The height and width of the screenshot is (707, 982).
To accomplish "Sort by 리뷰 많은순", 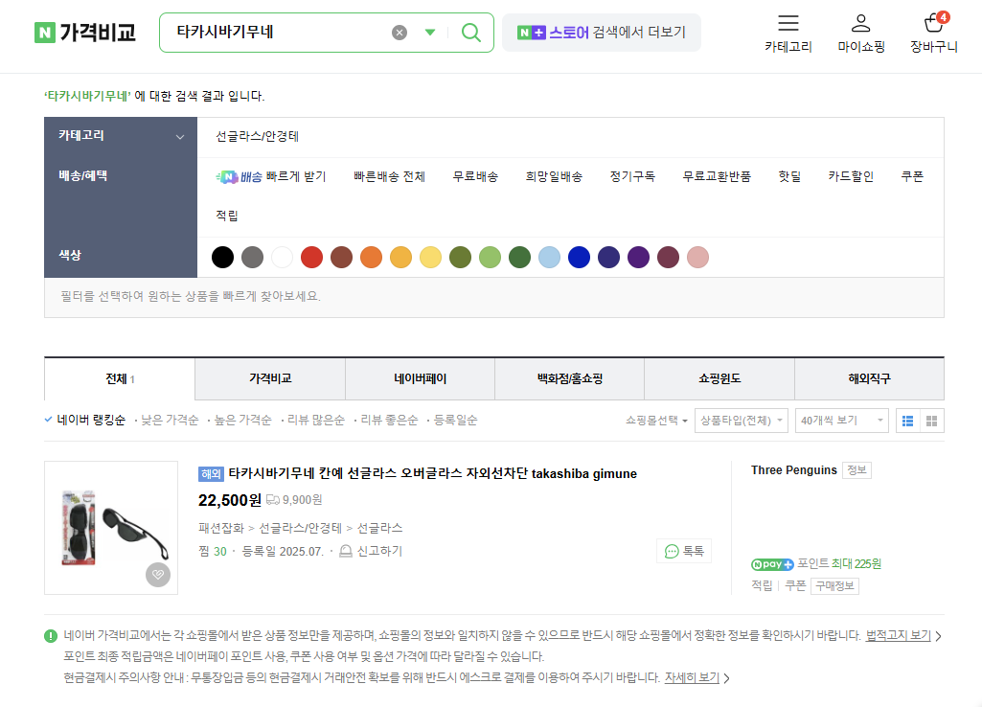I will [x=315, y=421].
